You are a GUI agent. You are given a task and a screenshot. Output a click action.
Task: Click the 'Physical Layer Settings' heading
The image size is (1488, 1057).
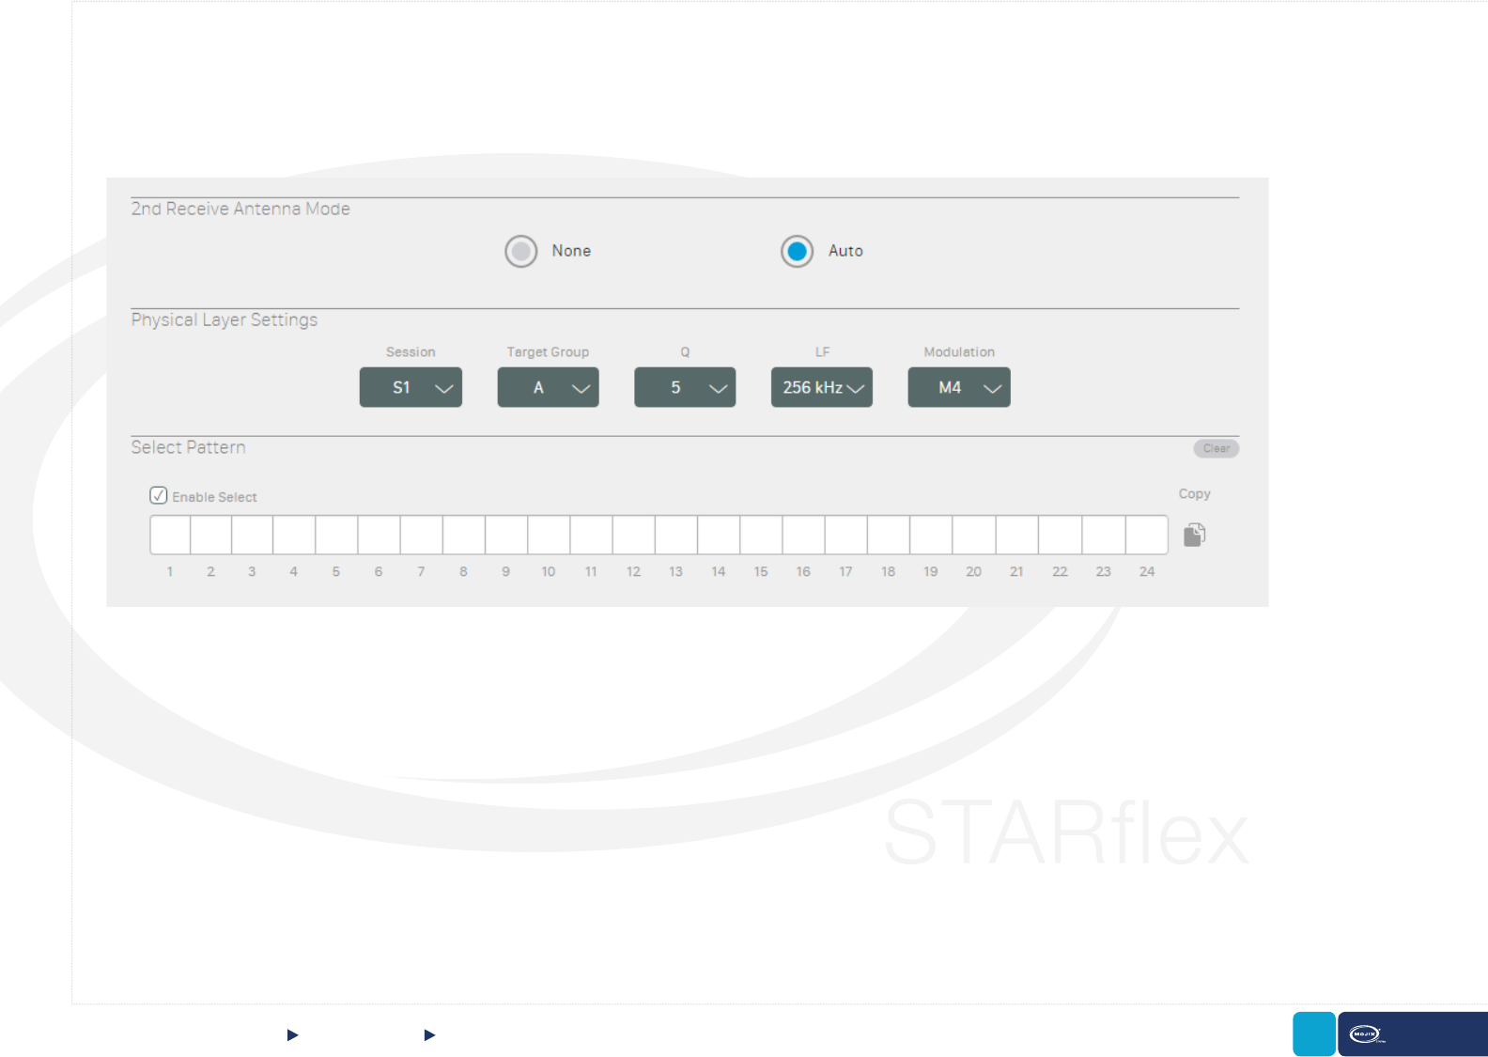point(225,319)
